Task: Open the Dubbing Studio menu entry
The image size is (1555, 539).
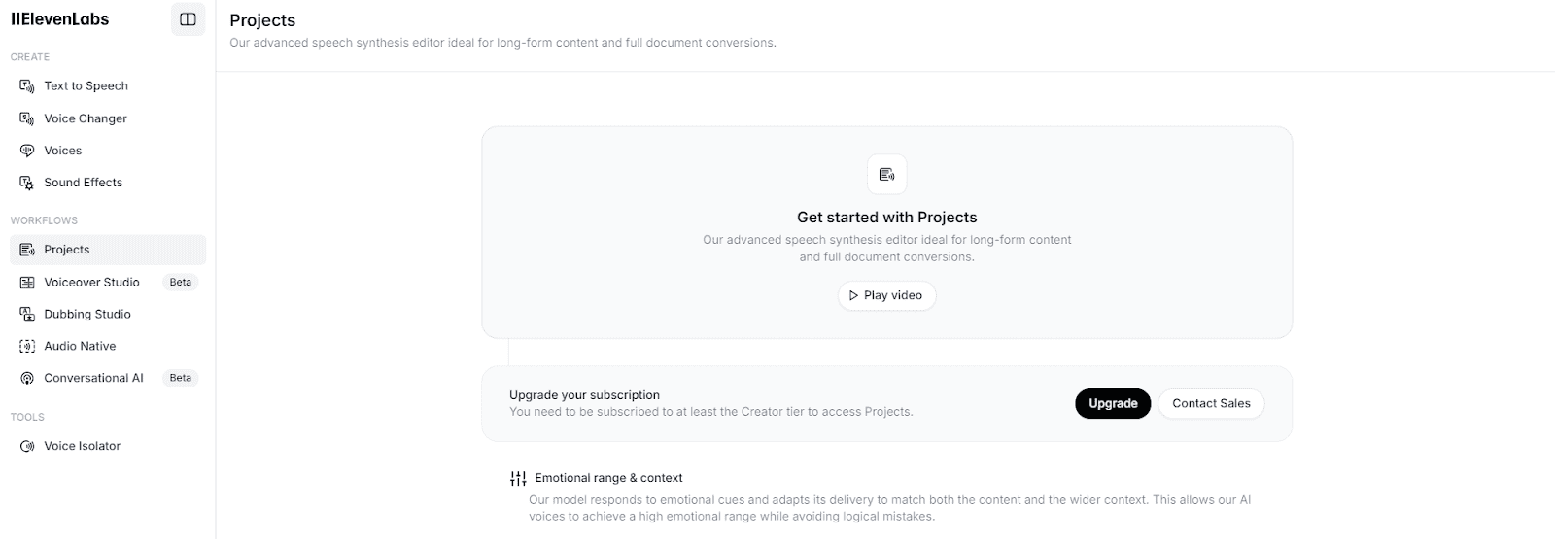Action: [x=86, y=315]
